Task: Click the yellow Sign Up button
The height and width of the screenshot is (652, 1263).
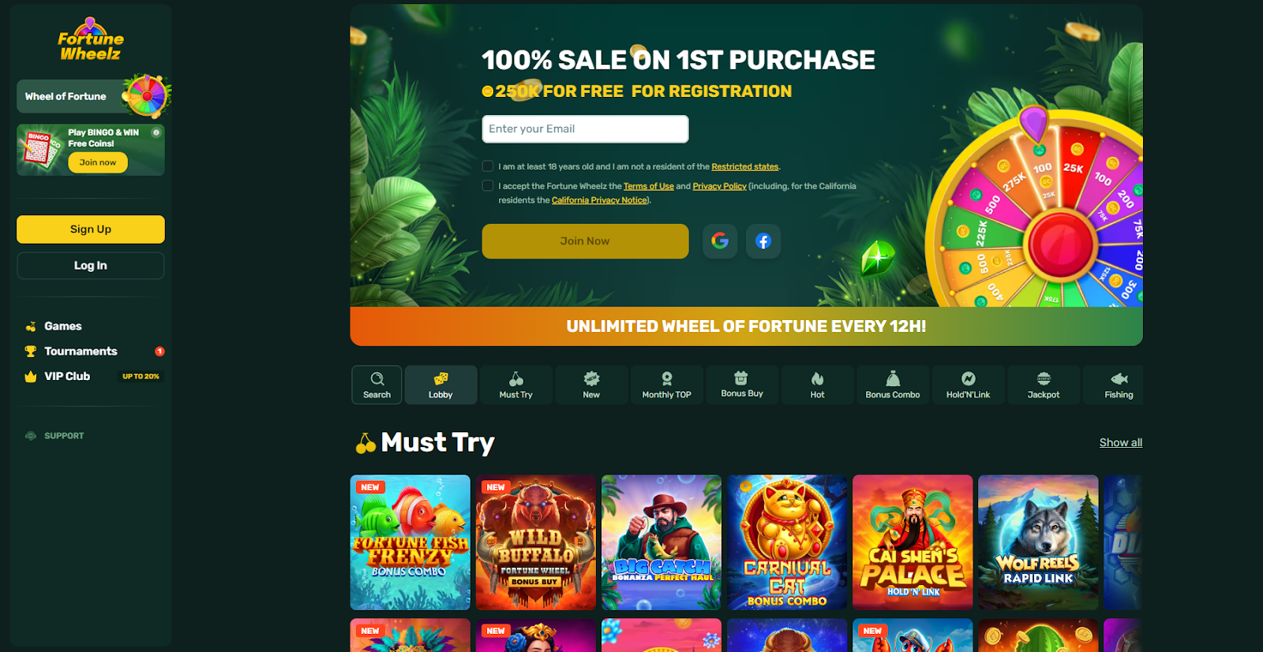Action: click(91, 229)
